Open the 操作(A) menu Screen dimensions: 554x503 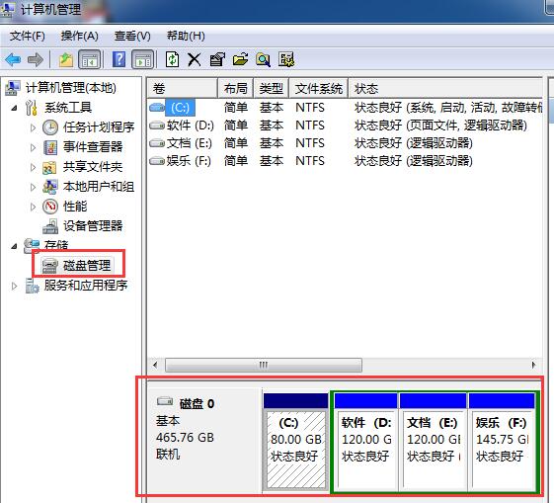(x=80, y=36)
